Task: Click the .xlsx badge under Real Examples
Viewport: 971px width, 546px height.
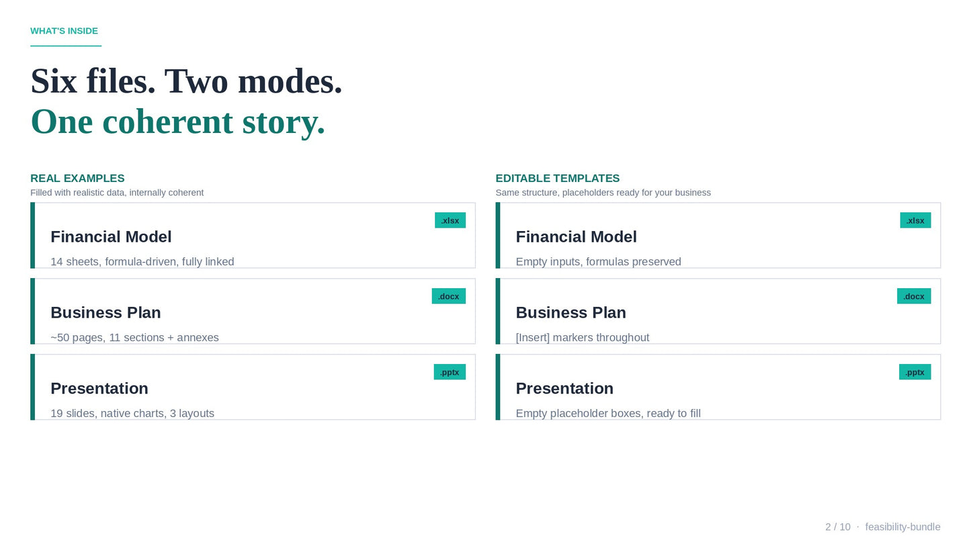Action: tap(450, 220)
